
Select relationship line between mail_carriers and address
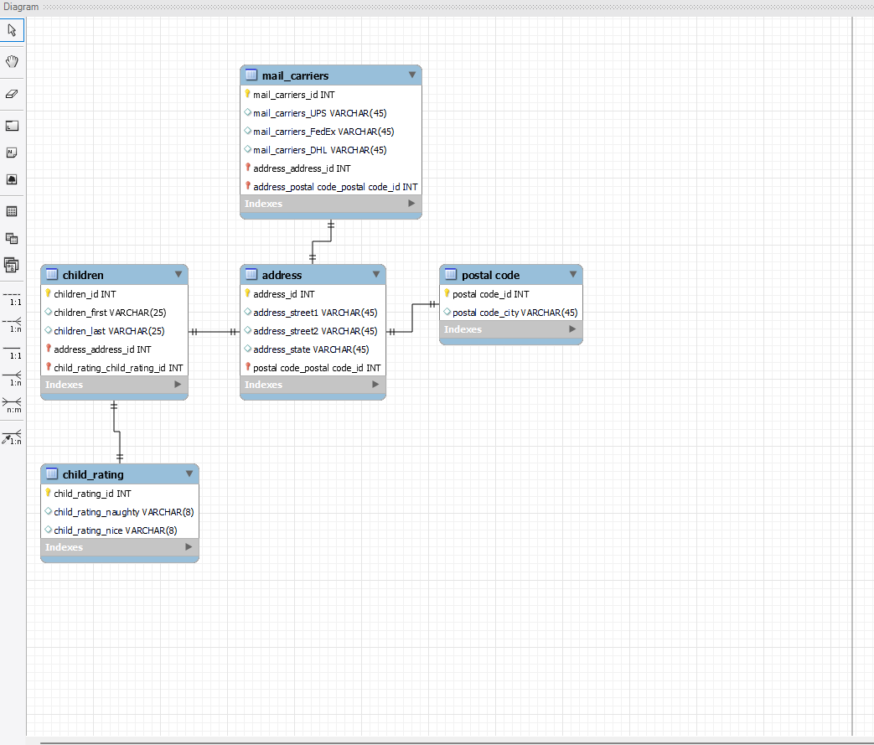click(322, 241)
